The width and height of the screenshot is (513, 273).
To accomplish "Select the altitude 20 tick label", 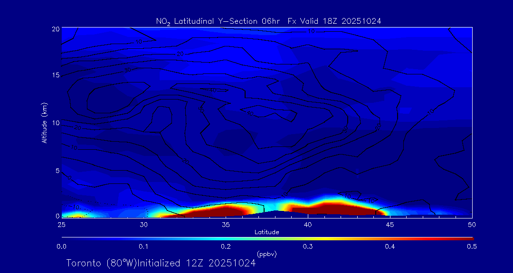I will tap(55, 28).
